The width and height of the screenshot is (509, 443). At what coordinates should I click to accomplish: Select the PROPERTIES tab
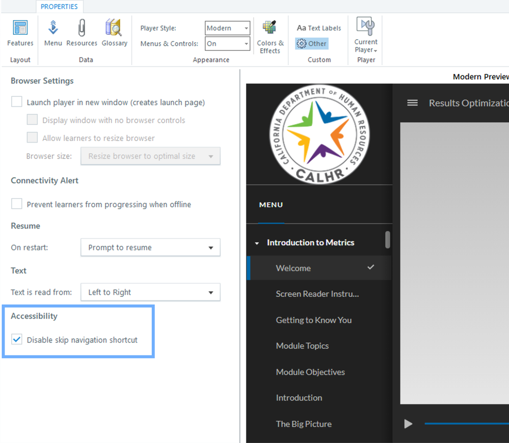59,7
